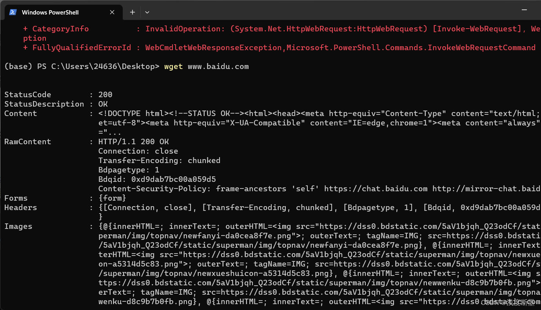Click the StatusDescription label

(44, 104)
